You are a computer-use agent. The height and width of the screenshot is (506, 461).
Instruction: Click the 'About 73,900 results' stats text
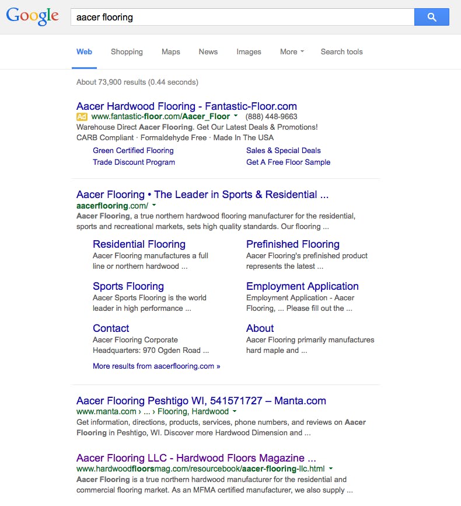pyautogui.click(x=137, y=82)
